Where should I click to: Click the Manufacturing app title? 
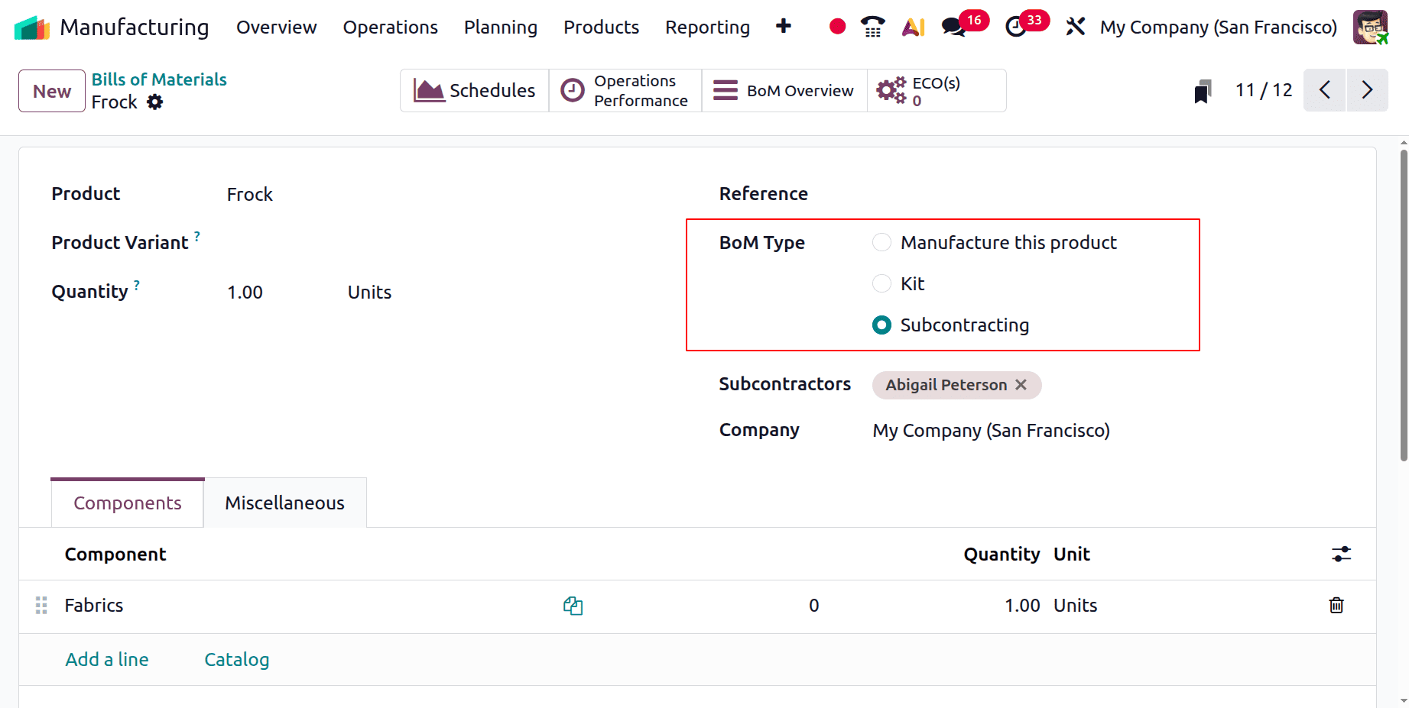click(x=134, y=27)
